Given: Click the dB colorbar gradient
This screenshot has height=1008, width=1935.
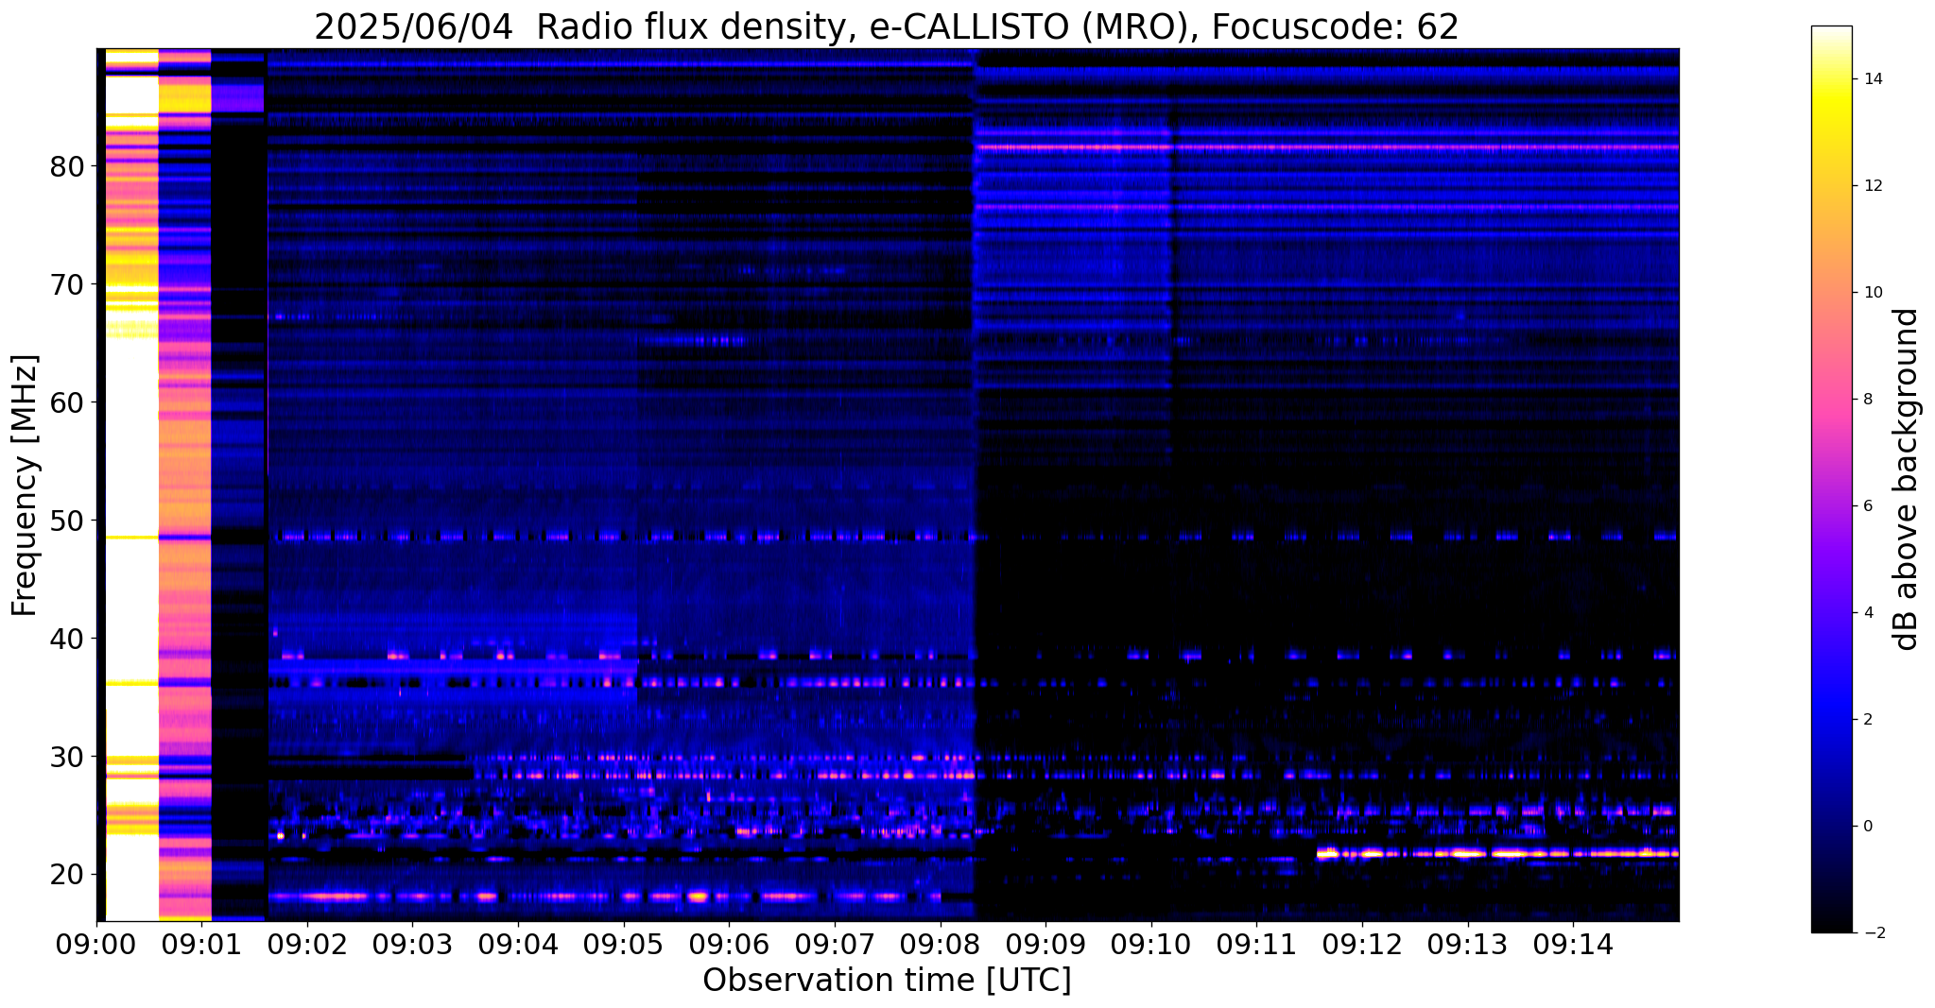Looking at the screenshot, I should [1831, 479].
